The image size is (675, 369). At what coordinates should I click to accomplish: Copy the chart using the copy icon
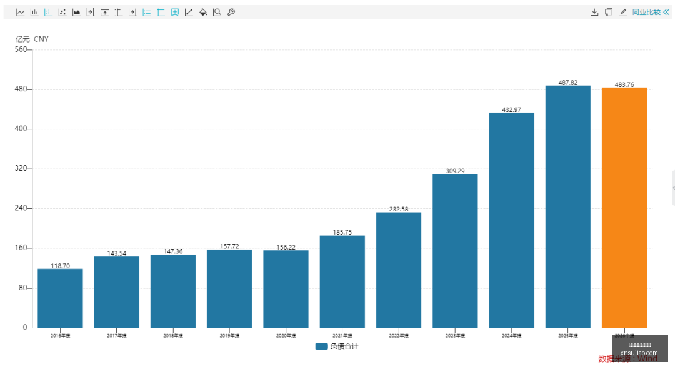[609, 13]
